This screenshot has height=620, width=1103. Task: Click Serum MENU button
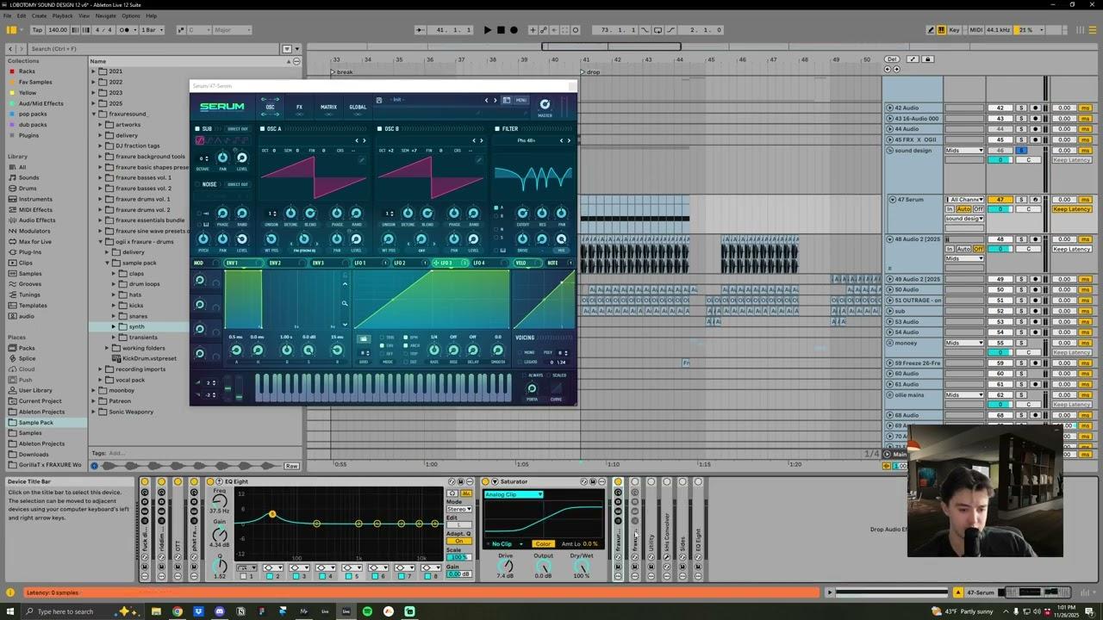tap(520, 100)
